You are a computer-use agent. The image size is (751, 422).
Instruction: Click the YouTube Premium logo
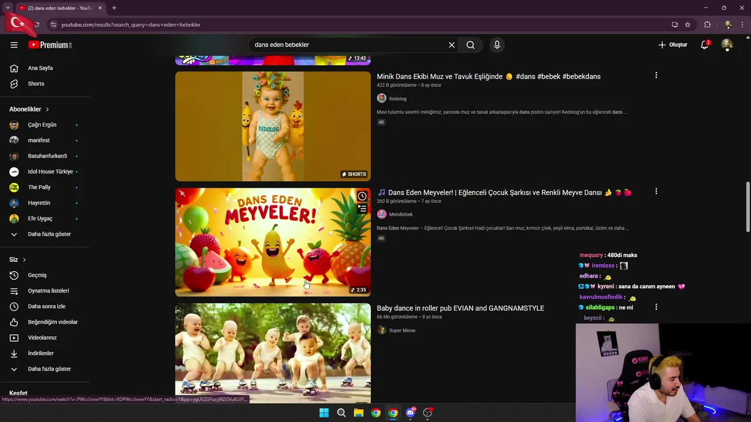coord(50,45)
